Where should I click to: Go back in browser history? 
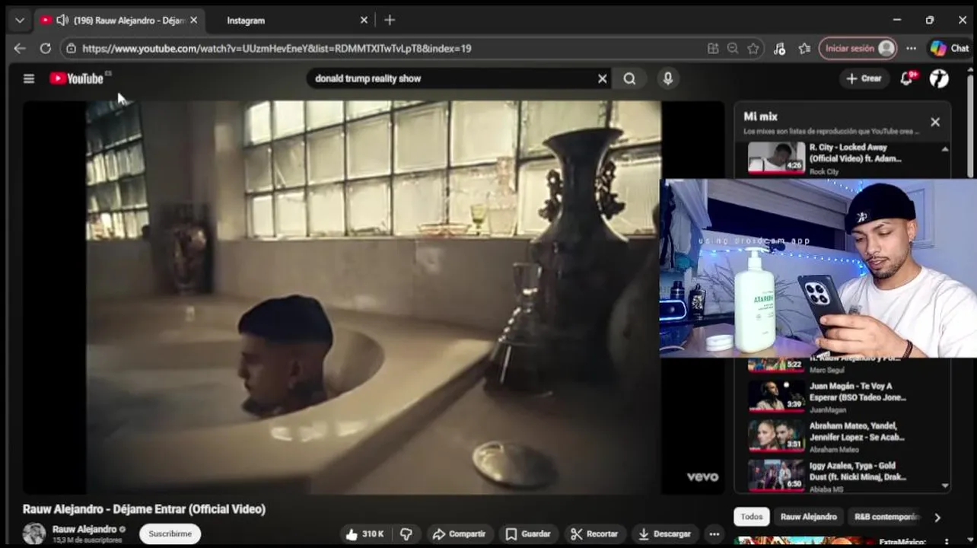coord(20,48)
